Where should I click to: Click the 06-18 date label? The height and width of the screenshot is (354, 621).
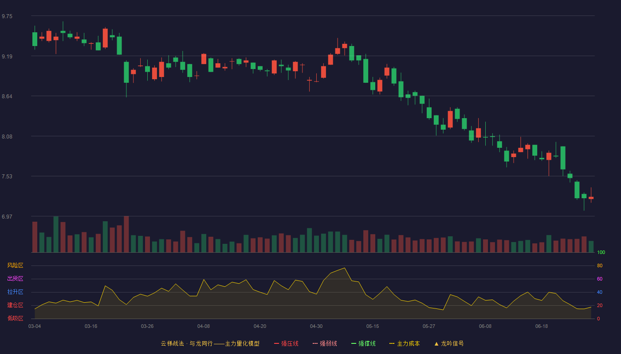542,326
